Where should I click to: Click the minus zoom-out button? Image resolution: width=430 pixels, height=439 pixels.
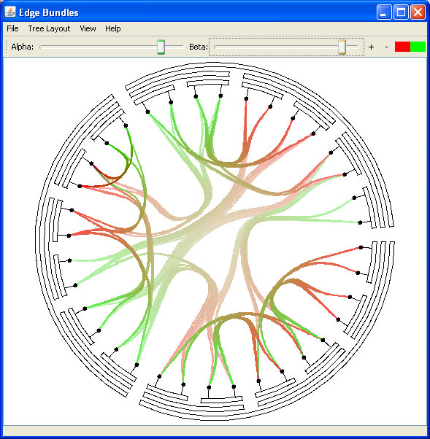click(x=386, y=47)
